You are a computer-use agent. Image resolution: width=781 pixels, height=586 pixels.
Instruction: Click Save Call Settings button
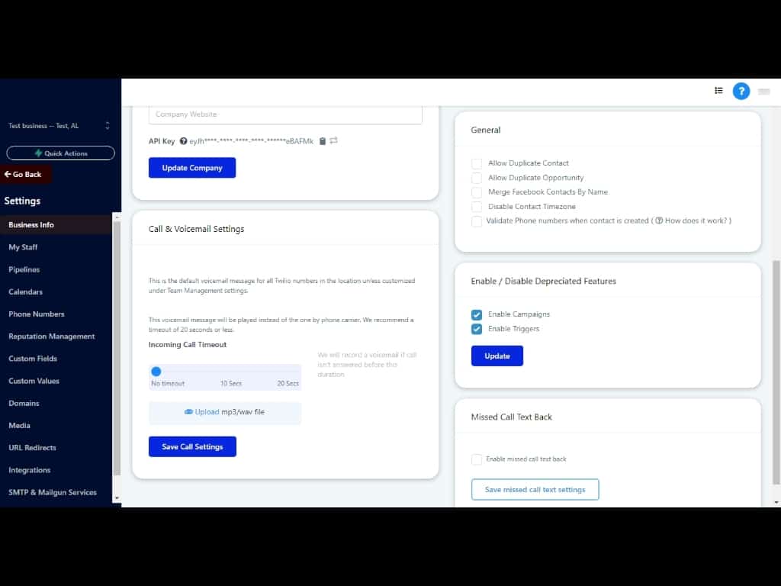coord(192,447)
